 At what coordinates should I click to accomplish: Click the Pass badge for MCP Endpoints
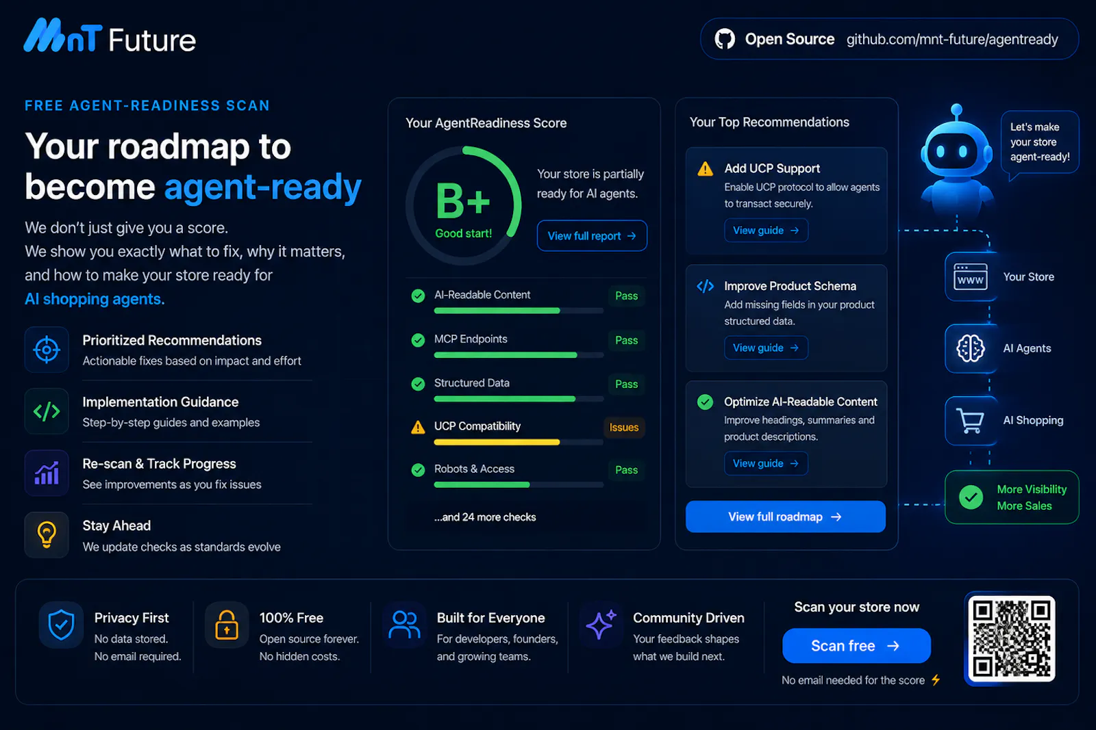point(626,340)
